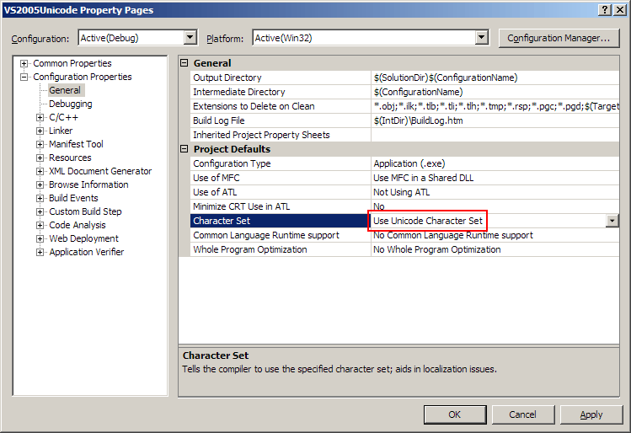
Task: Expand the XML Document Generator node
Action: 40,171
